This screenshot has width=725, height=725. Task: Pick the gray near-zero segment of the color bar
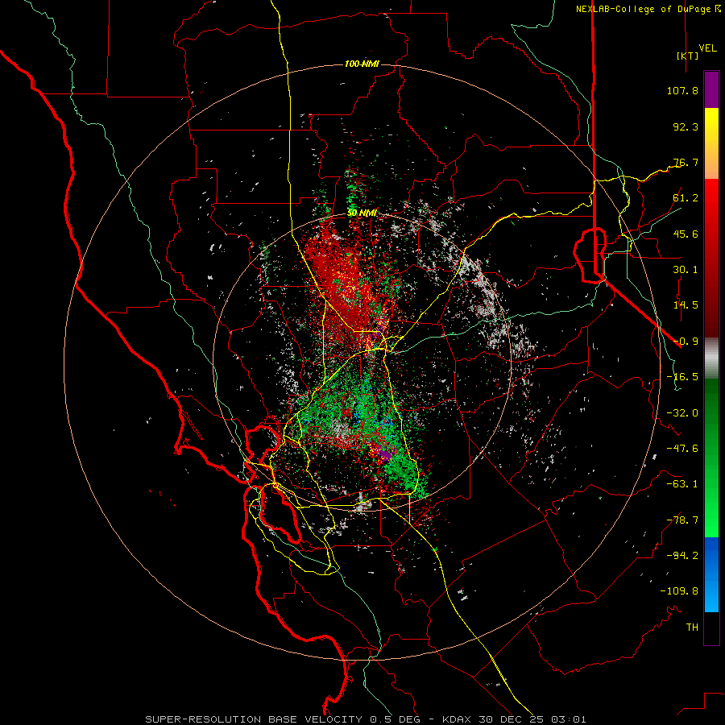point(711,358)
